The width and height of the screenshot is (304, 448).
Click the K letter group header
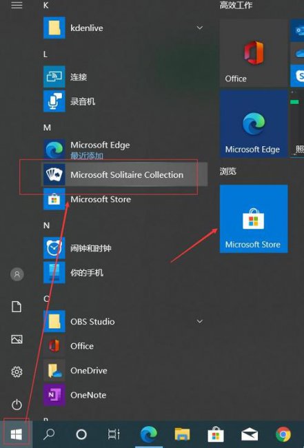pos(45,5)
